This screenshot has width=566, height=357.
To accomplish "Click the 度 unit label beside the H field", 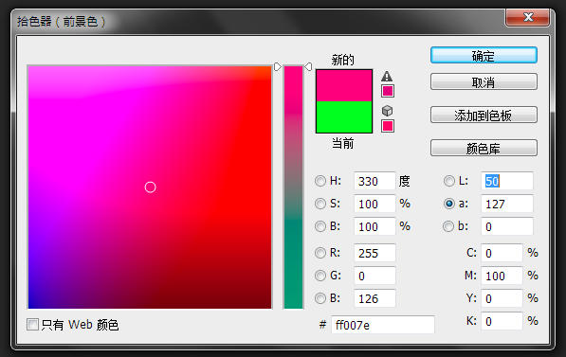I will tap(404, 181).
